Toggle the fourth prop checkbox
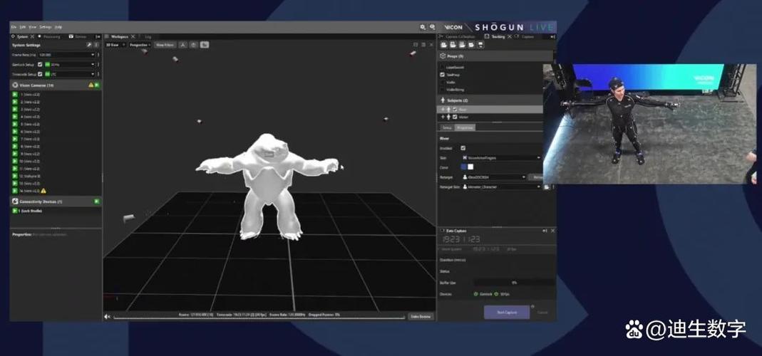 [442, 90]
